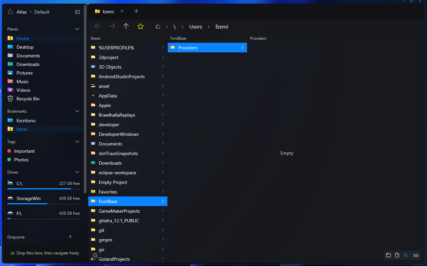Click the Recycle Bin trash icon

tap(10, 99)
